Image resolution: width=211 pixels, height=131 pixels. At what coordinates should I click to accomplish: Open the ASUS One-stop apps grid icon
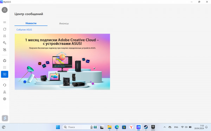5,67
